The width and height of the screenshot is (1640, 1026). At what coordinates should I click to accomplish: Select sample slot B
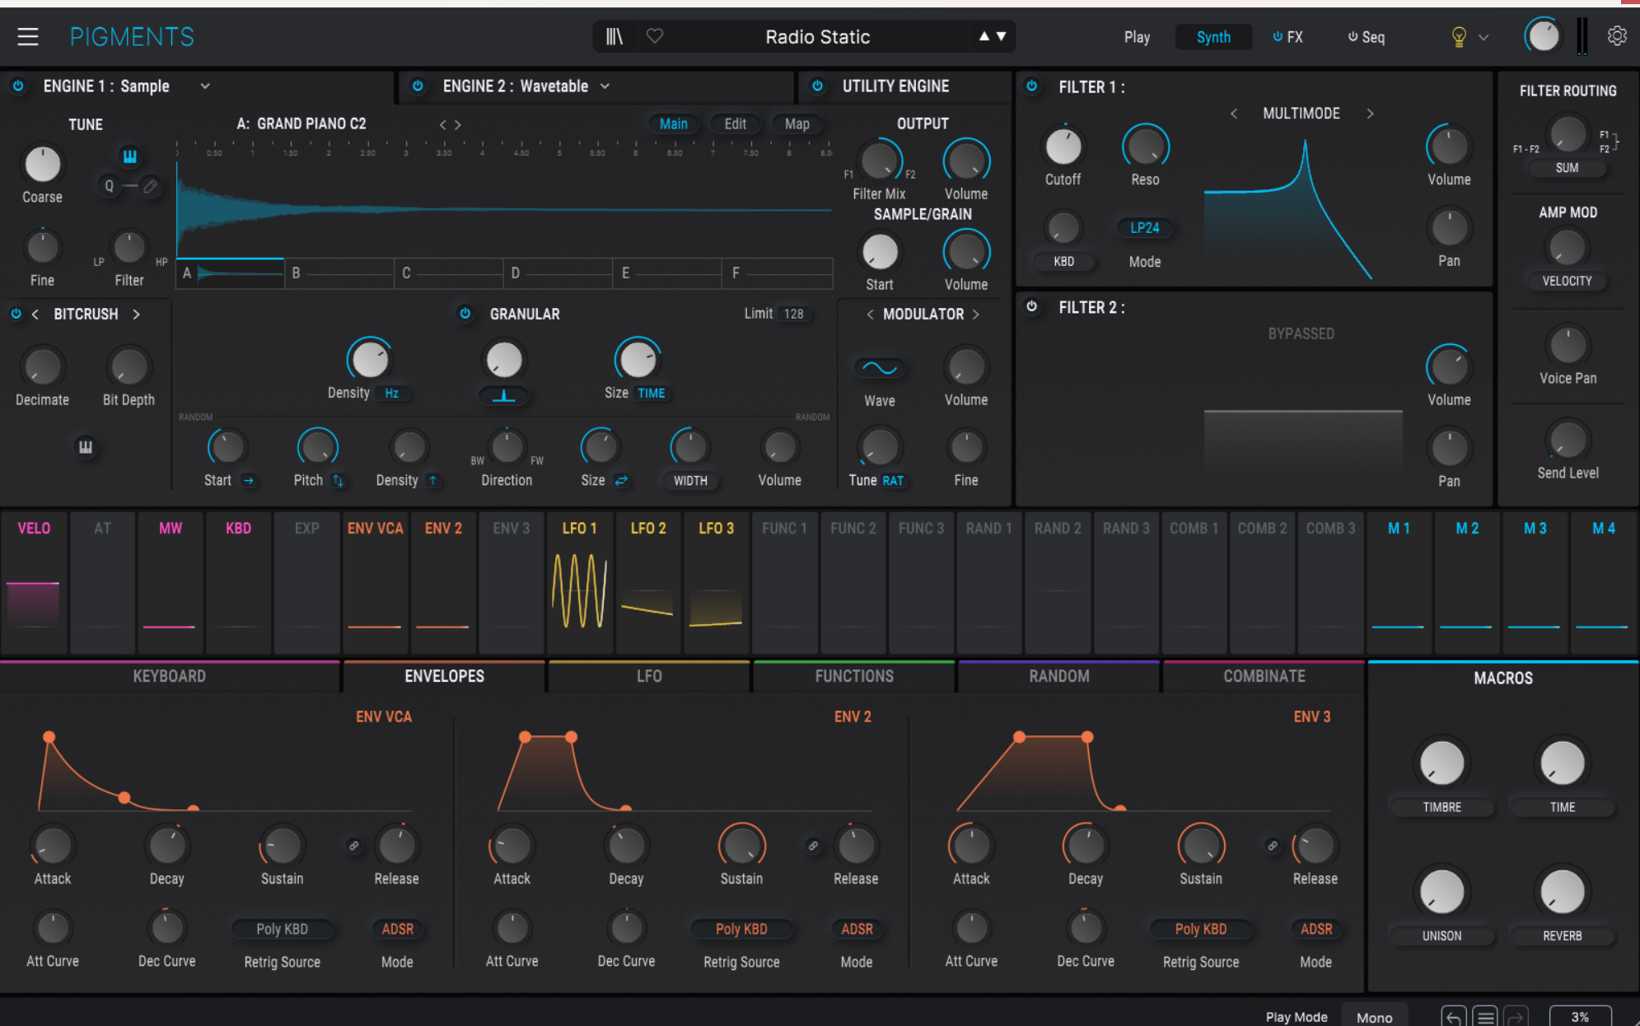tap(339, 273)
